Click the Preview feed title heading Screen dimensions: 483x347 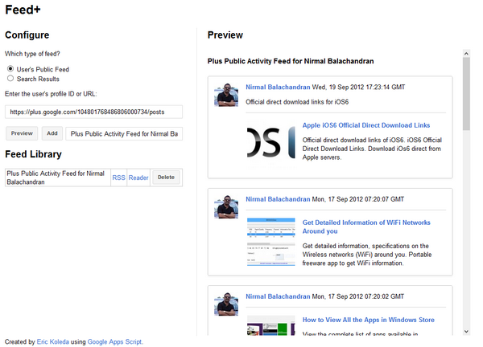pos(291,61)
